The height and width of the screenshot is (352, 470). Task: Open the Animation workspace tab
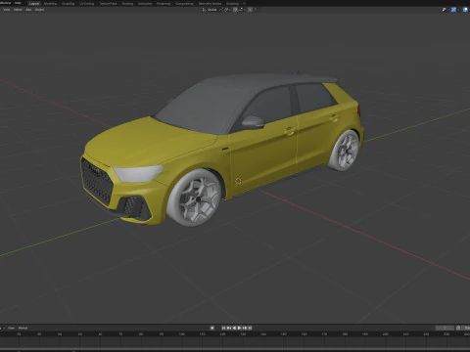click(145, 4)
